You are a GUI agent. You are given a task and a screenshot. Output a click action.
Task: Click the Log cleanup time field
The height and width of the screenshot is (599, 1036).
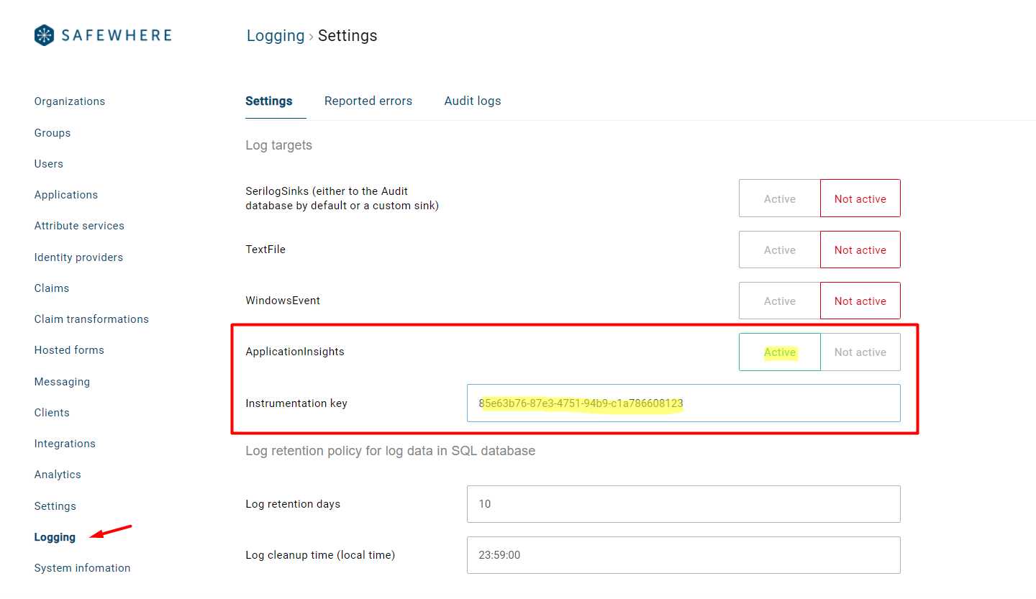coord(683,555)
